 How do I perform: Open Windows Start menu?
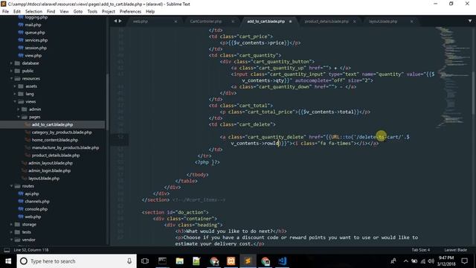point(8,261)
